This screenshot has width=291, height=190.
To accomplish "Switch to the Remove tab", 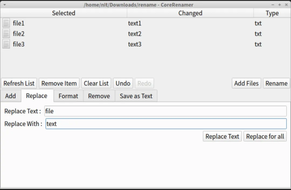I will (x=99, y=96).
